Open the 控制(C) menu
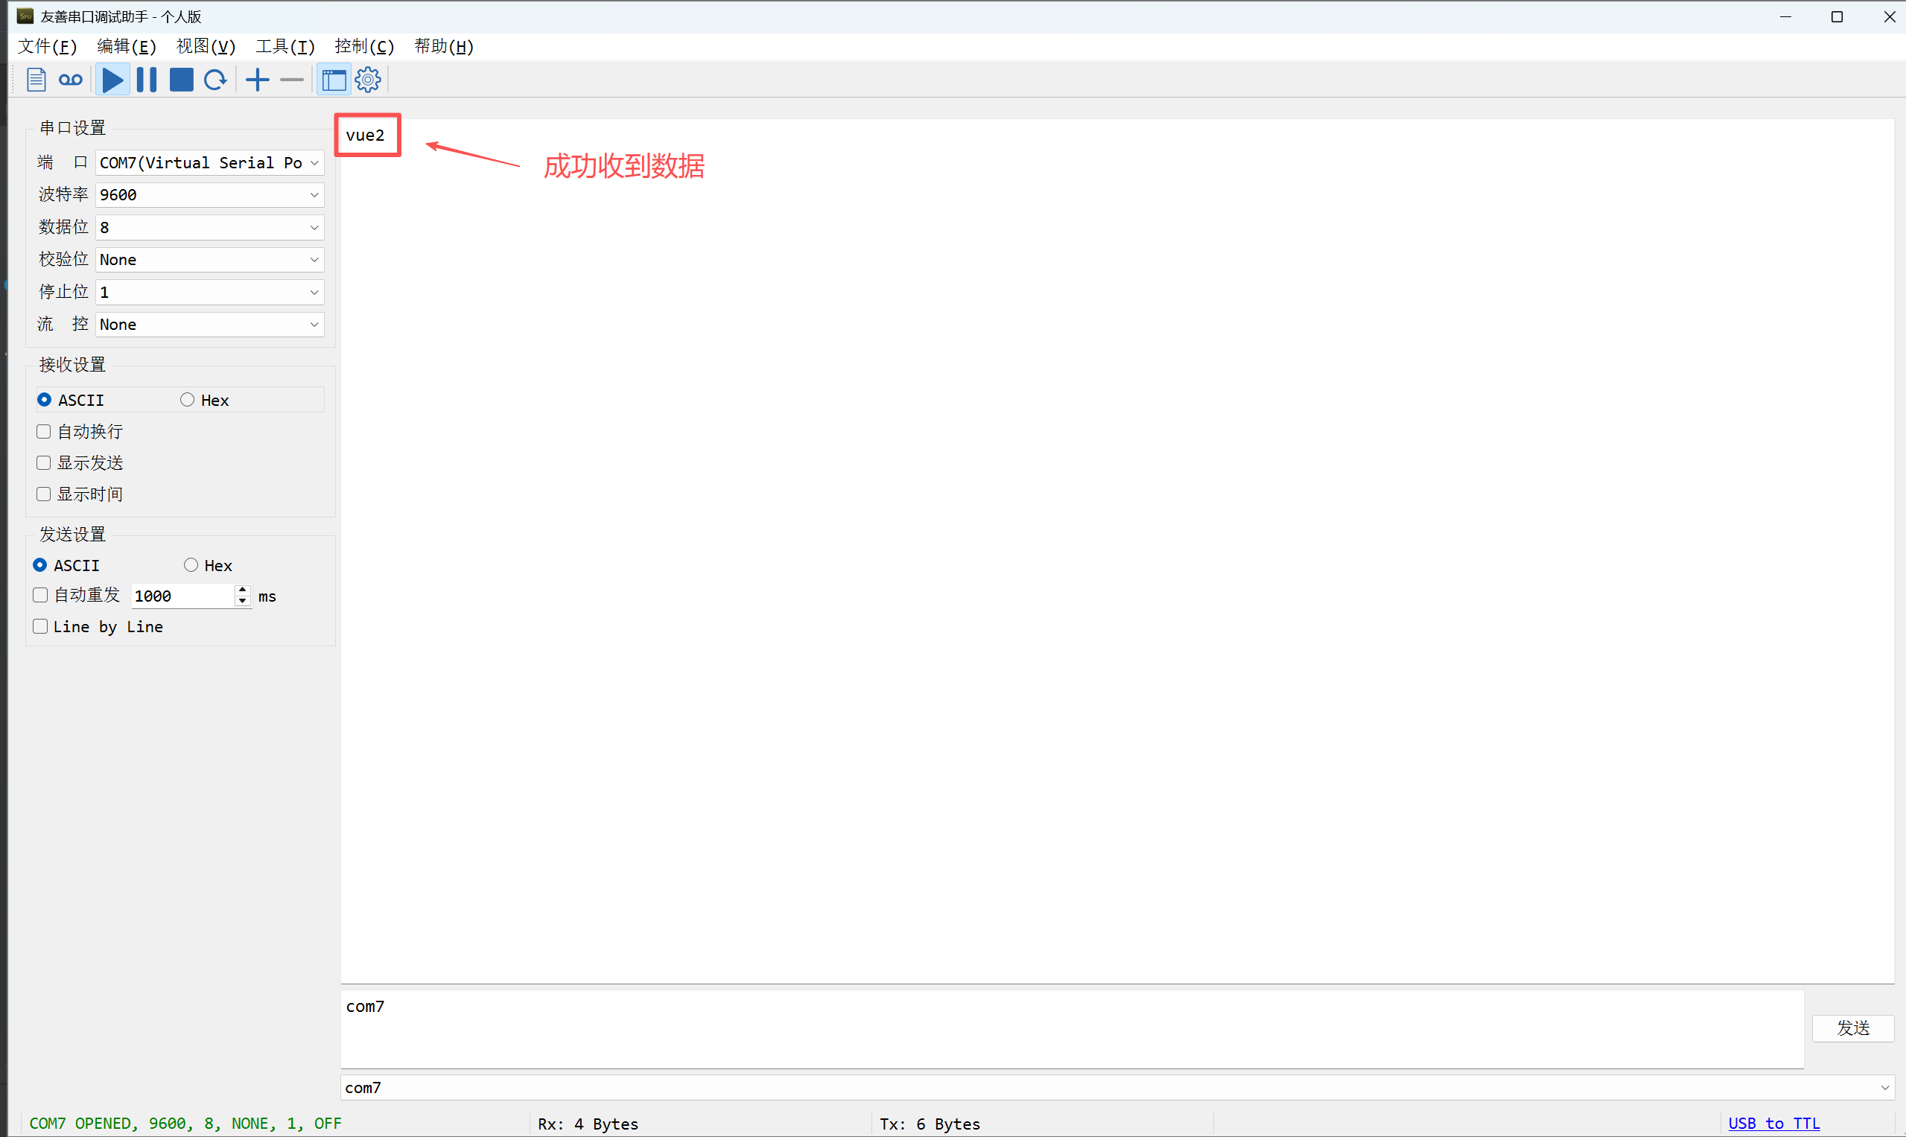This screenshot has width=1906, height=1137. pos(364,47)
